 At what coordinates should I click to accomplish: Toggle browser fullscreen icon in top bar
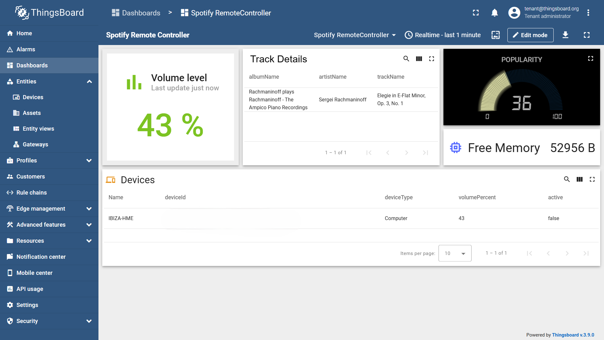point(476,13)
